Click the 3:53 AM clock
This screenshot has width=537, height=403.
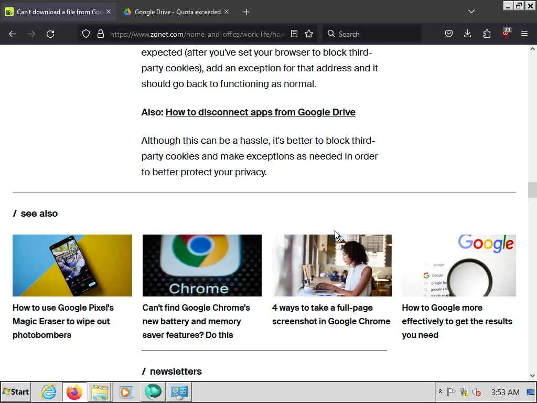pyautogui.click(x=506, y=392)
